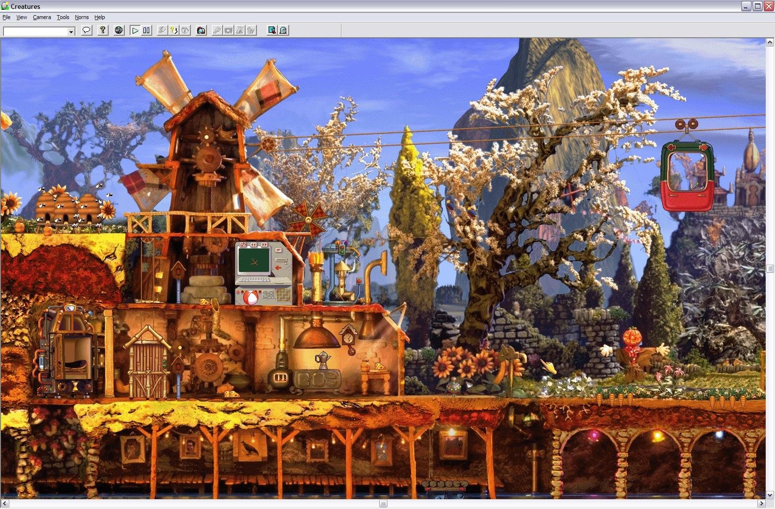This screenshot has width=775, height=509.
Task: Click the monitor with pointer toolbar icon
Action: click(272, 30)
